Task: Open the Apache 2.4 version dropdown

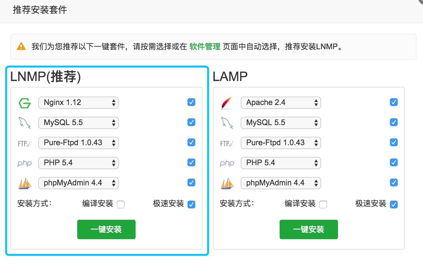Action: (281, 103)
